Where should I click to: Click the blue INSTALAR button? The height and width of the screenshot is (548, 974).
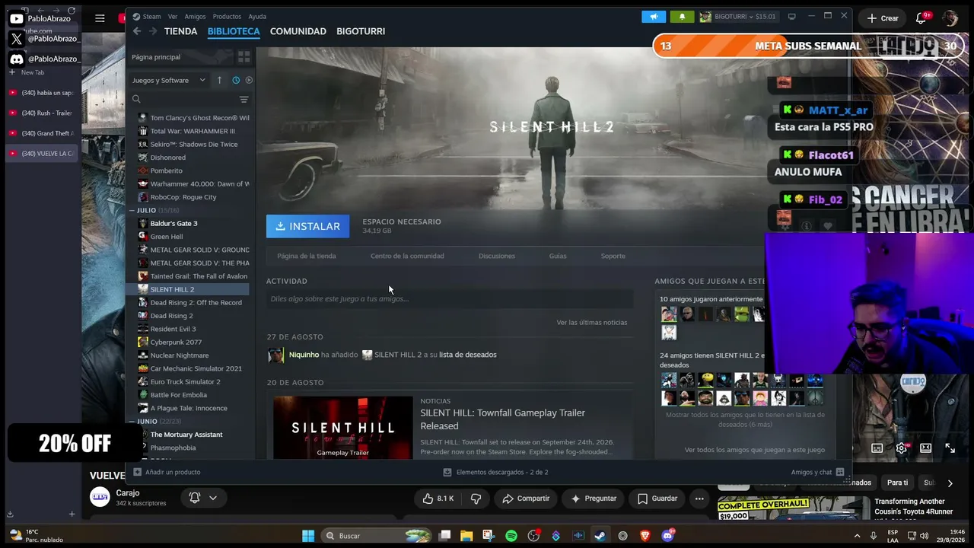click(307, 226)
